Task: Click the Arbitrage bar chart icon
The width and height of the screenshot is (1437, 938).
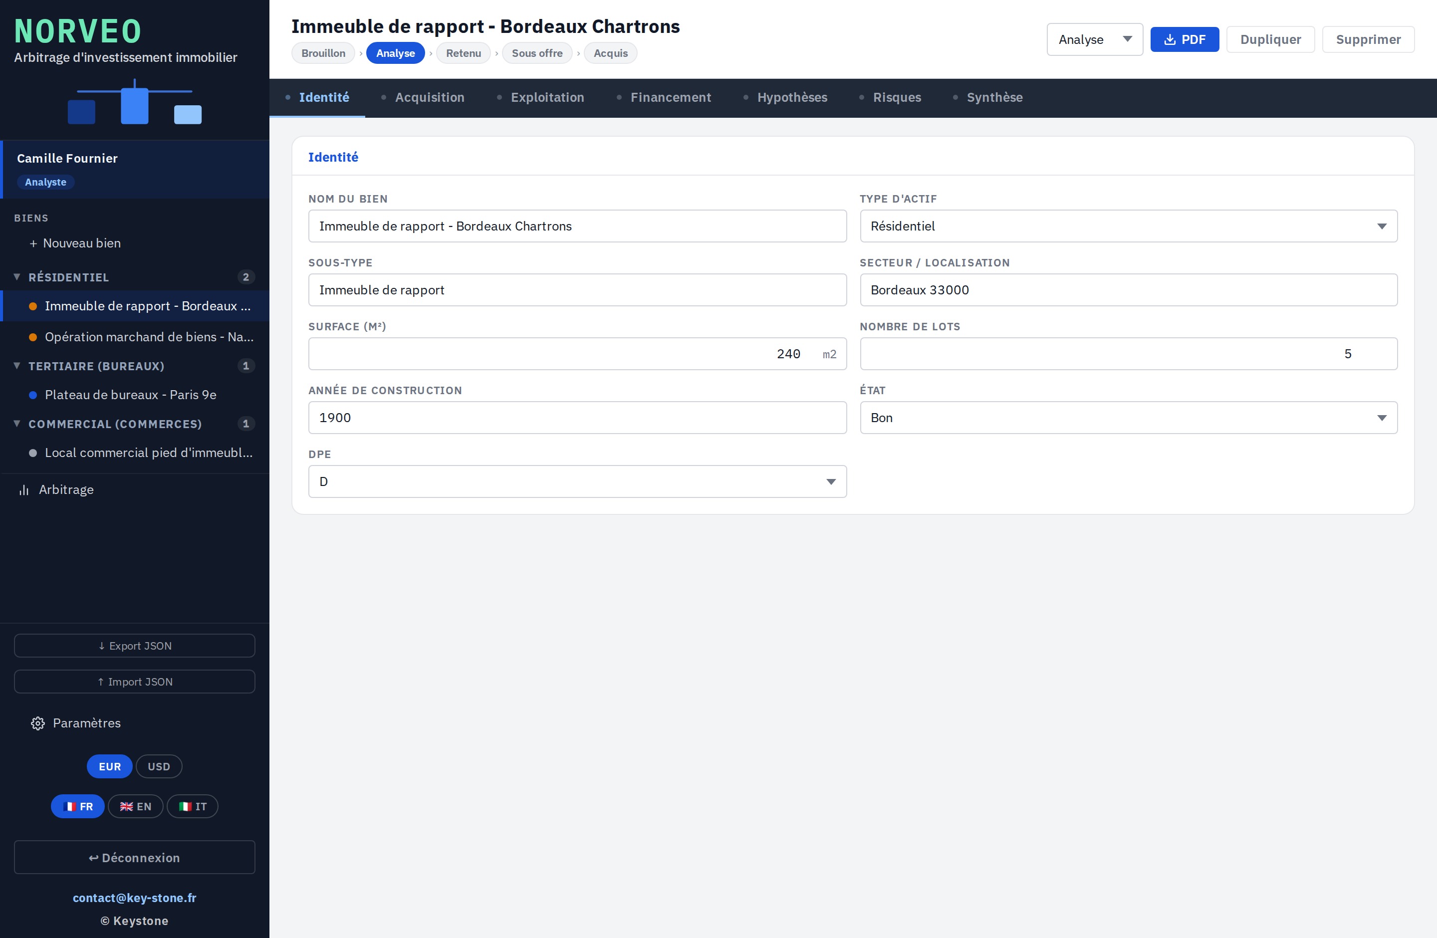Action: 23,489
